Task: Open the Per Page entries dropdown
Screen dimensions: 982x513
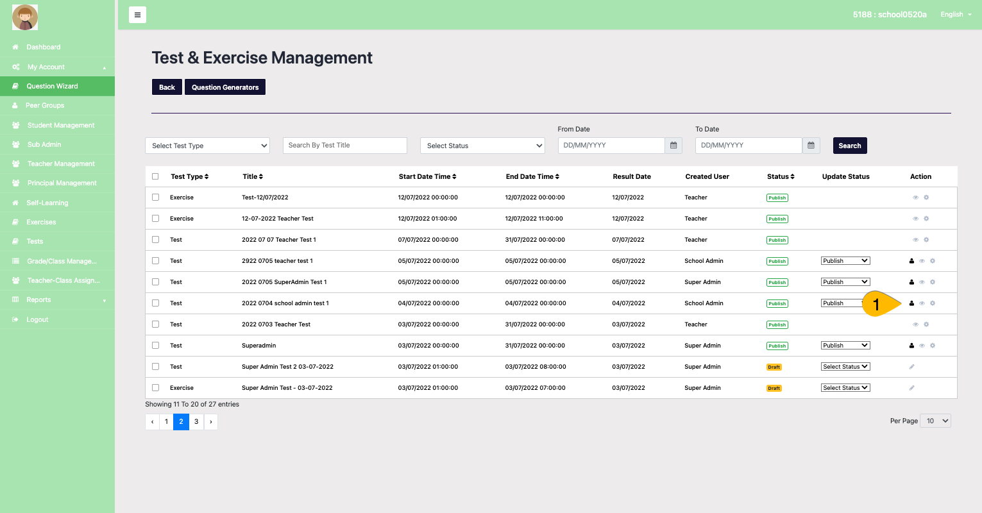Action: tap(935, 421)
